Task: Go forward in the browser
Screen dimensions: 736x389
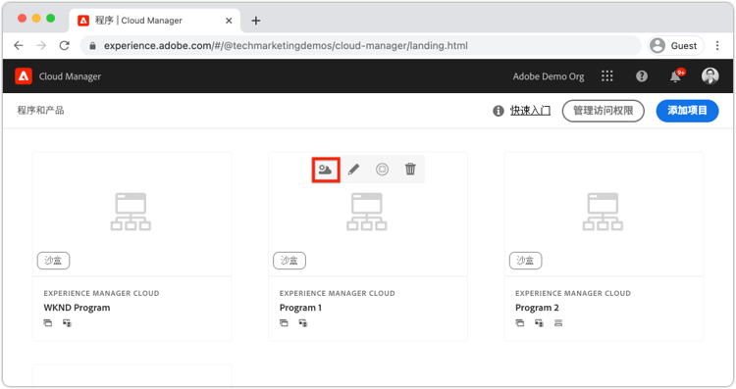Action: [x=41, y=45]
